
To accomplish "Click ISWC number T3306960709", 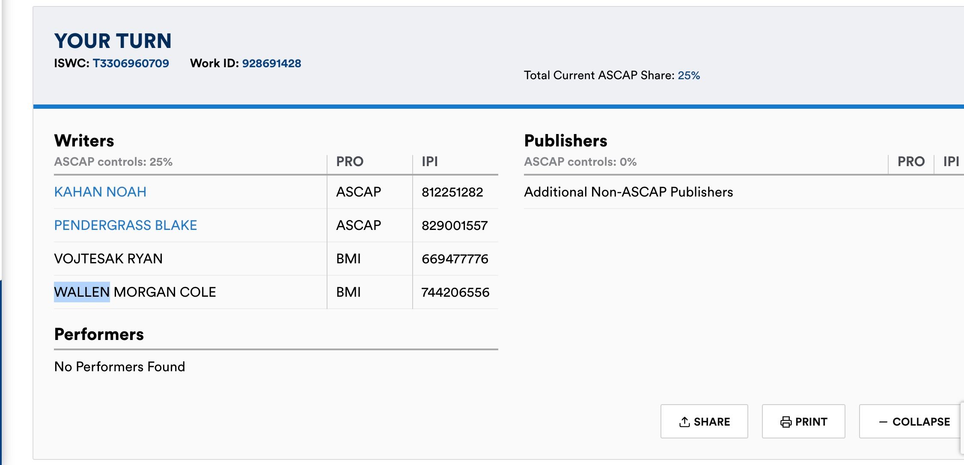I will pyautogui.click(x=131, y=63).
